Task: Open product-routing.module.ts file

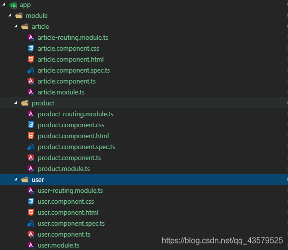Action: pos(76,114)
